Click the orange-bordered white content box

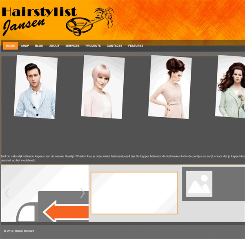134,193
